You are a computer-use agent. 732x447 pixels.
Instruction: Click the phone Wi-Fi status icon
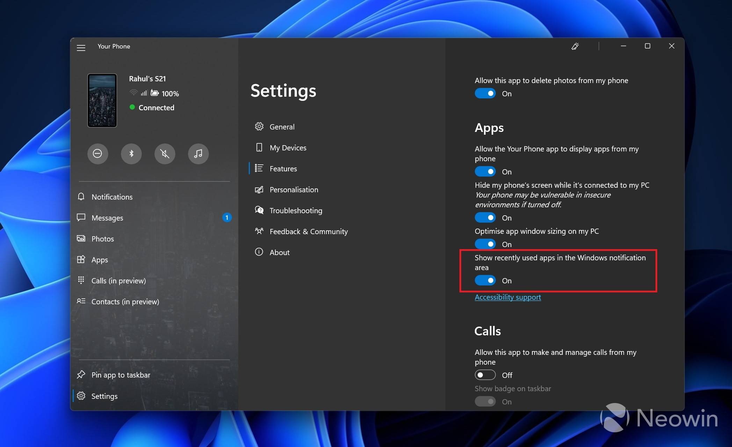(x=133, y=92)
